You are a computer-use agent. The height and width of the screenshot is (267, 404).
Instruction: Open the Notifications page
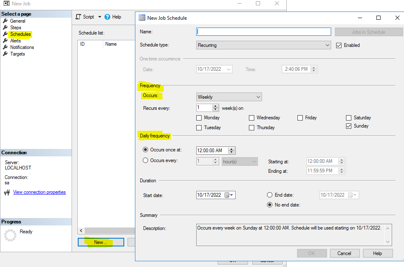click(22, 47)
